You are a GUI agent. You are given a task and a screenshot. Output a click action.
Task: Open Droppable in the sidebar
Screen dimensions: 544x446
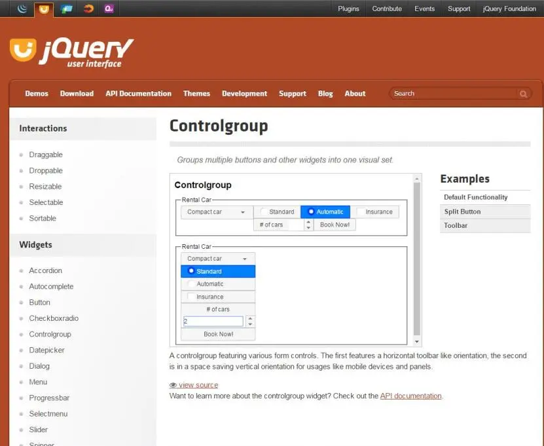pyautogui.click(x=46, y=170)
